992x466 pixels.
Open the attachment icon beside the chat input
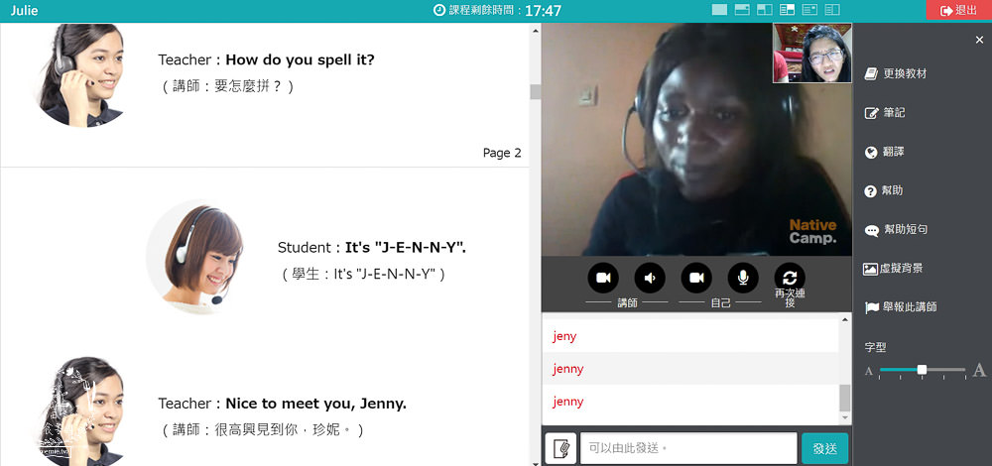(x=560, y=448)
